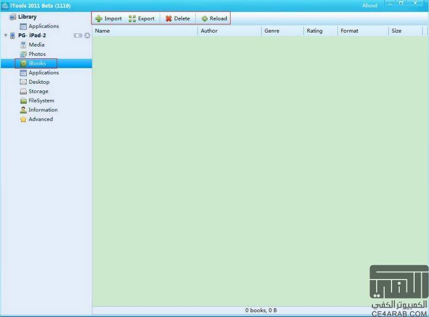Click the FileSystem folder icon
Image resolution: width=429 pixels, height=317 pixels.
(23, 101)
